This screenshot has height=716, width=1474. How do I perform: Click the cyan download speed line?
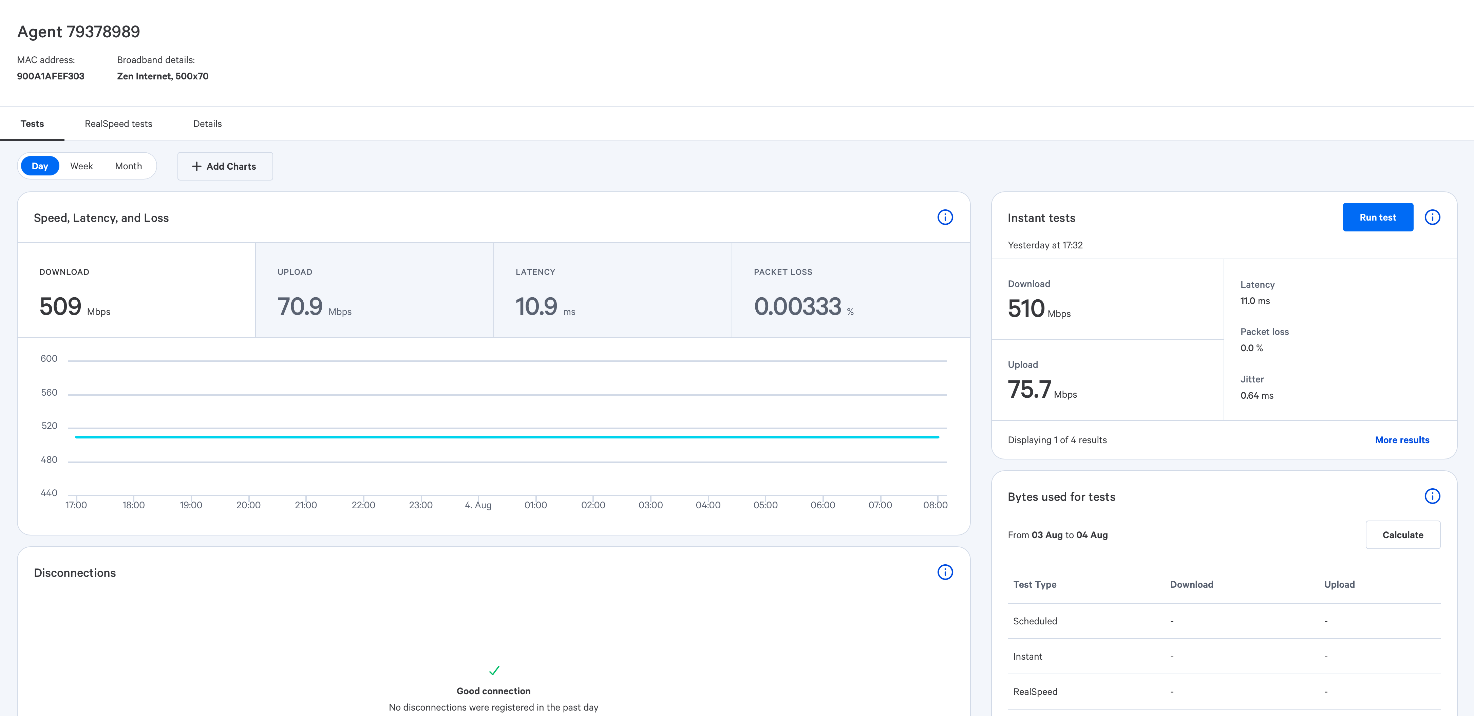[507, 437]
